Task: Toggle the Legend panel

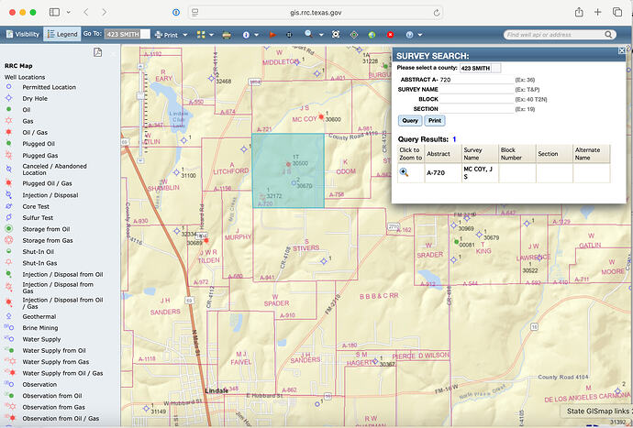Action: pyautogui.click(x=61, y=34)
